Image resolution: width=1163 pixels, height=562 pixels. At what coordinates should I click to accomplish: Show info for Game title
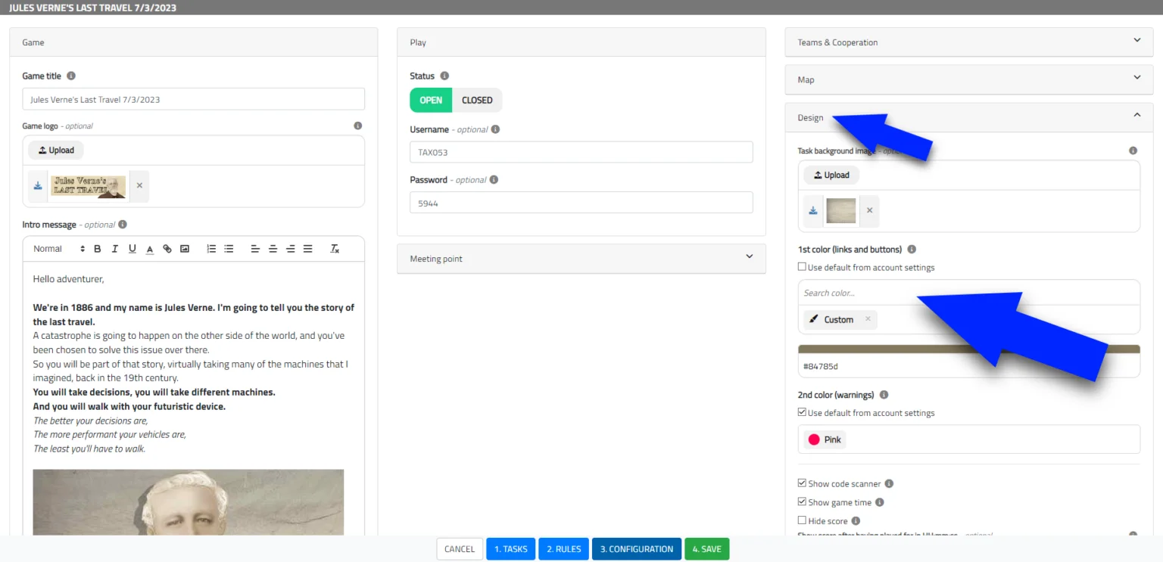pos(71,76)
